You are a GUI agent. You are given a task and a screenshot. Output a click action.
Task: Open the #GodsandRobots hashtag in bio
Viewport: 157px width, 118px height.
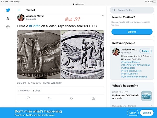pyautogui.click(x=130, y=62)
